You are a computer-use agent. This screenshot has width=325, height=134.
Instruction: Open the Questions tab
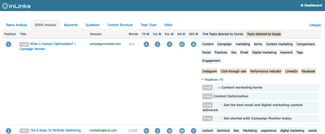tap(92, 25)
